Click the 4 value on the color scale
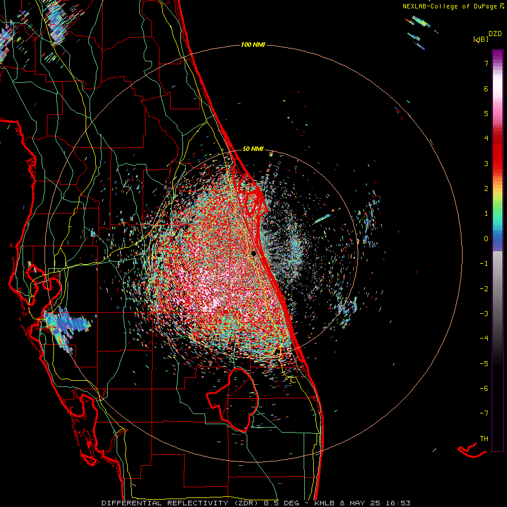This screenshot has width=507, height=507. [x=486, y=139]
